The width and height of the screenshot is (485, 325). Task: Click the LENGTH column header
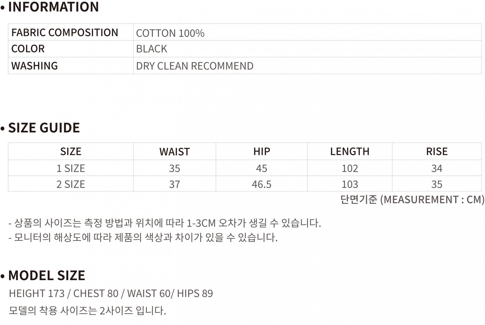point(350,151)
